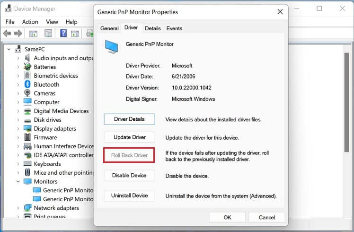Image resolution: width=354 pixels, height=232 pixels.
Task: Click the Digital Media Devices icon
Action: (x=27, y=111)
